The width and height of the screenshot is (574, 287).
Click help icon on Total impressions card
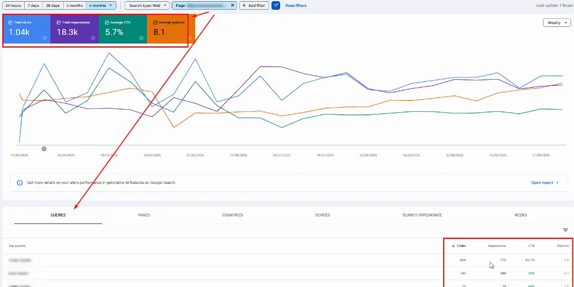tap(93, 38)
